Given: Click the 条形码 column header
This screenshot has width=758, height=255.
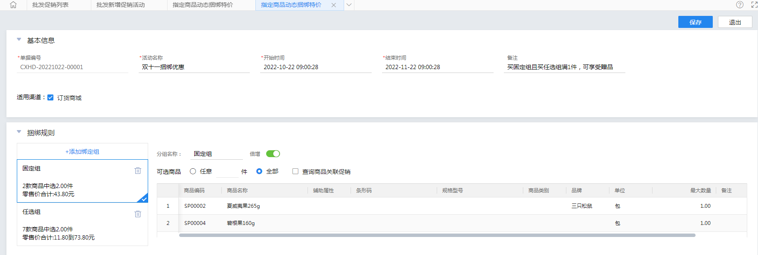Looking at the screenshot, I should pos(364,191).
